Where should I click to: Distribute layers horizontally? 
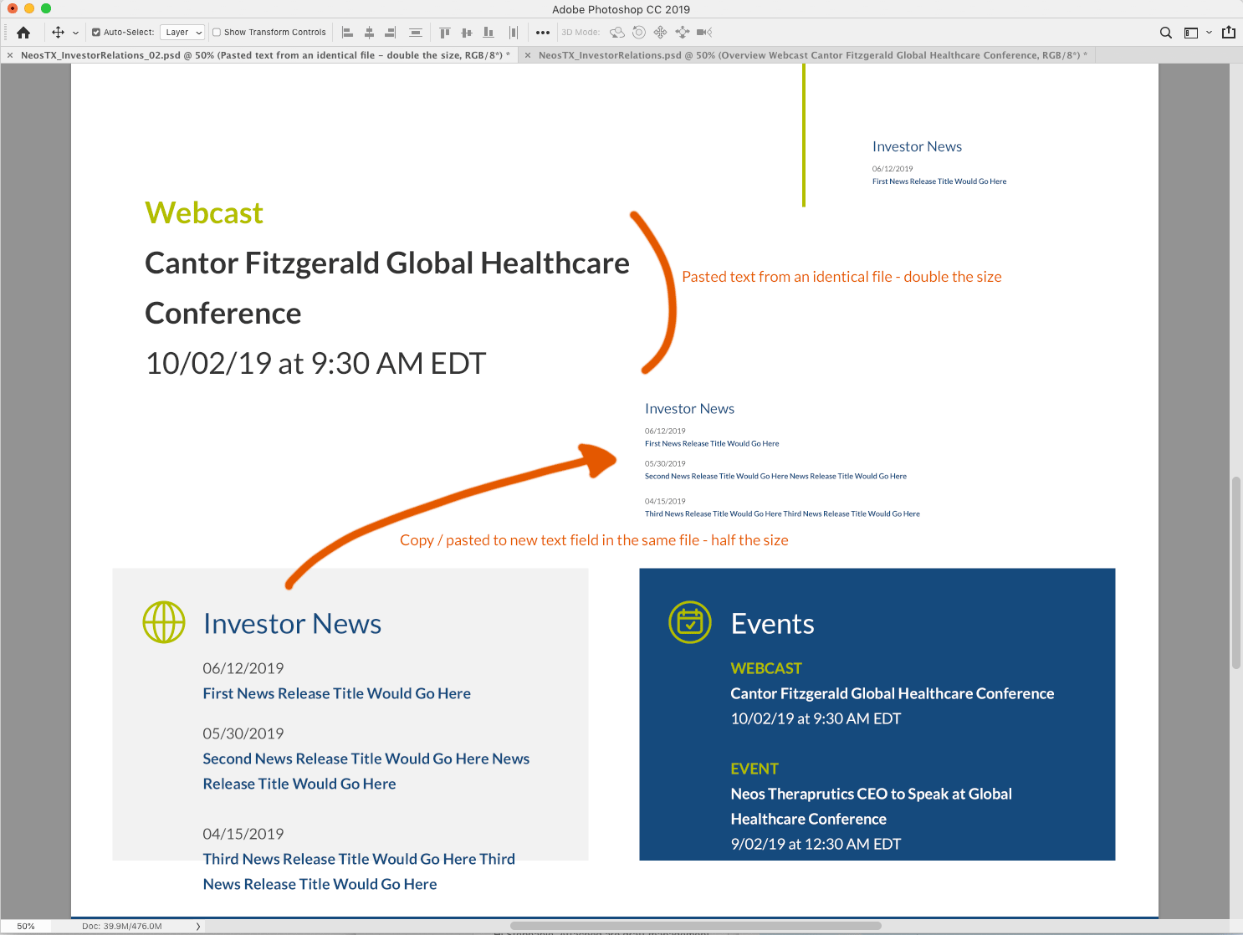pos(514,33)
